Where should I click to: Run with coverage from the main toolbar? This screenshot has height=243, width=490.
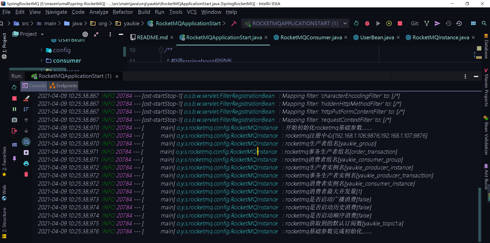coord(389,23)
